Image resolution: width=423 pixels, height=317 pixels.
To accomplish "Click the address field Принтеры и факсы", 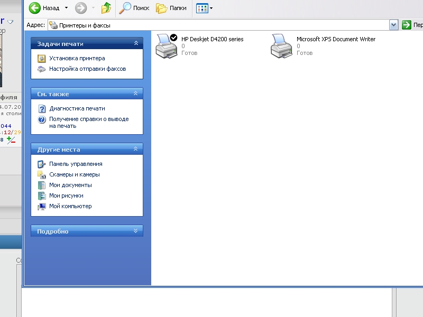I will coord(212,25).
